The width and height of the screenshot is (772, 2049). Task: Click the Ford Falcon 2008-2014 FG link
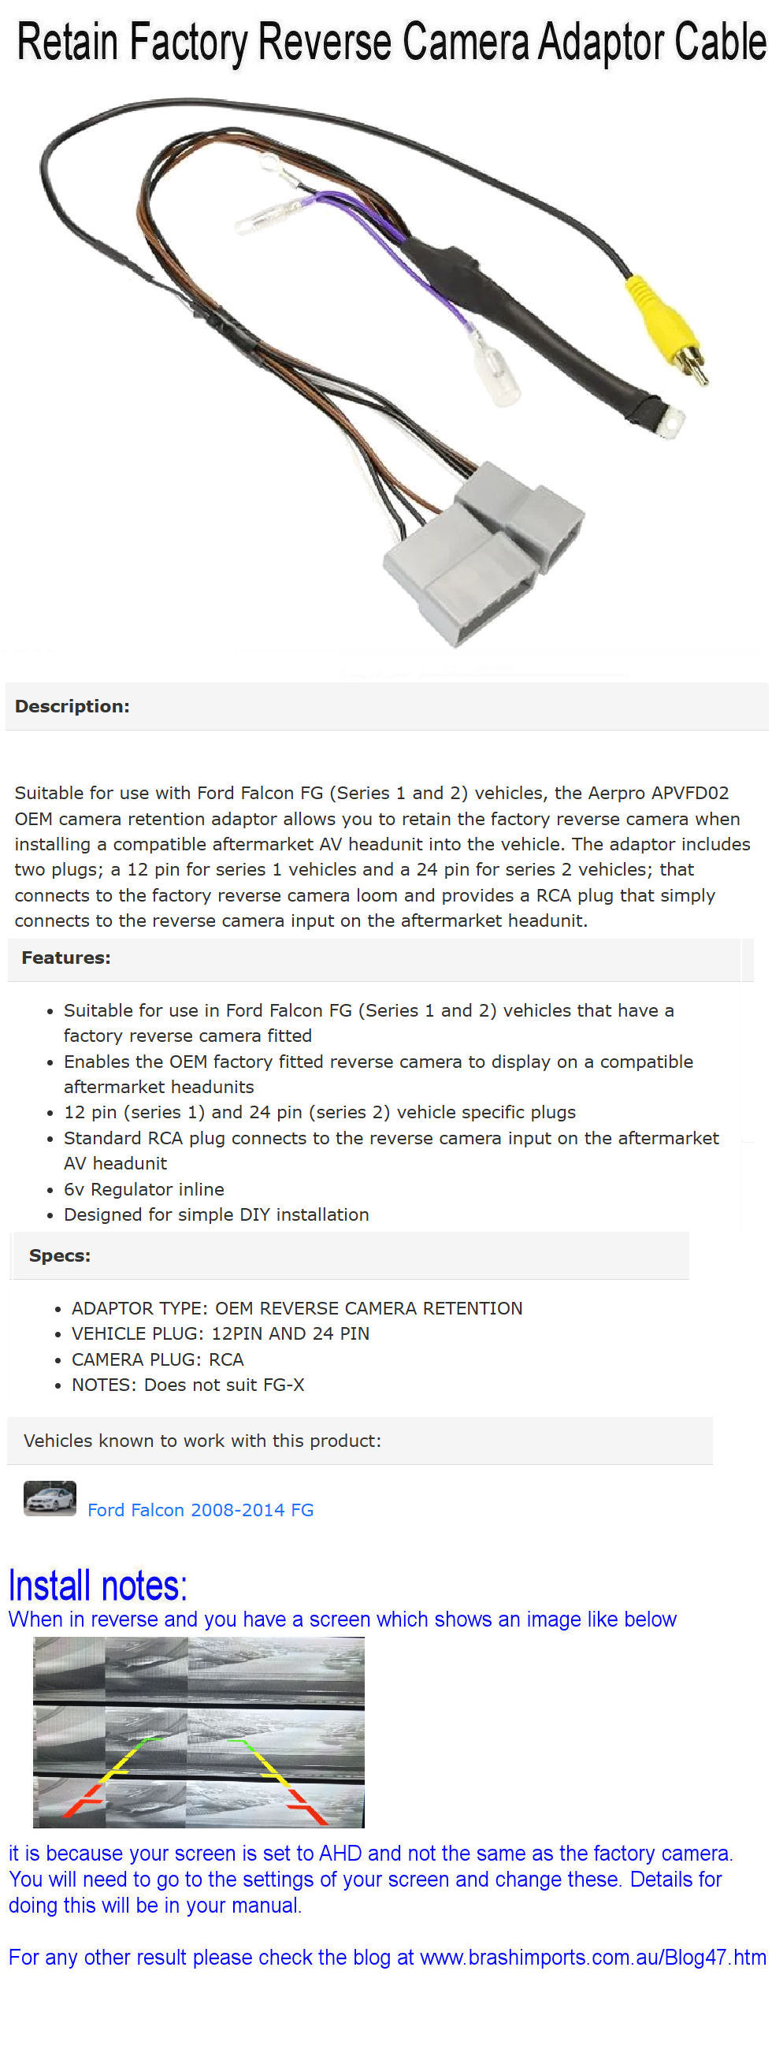[x=200, y=1510]
